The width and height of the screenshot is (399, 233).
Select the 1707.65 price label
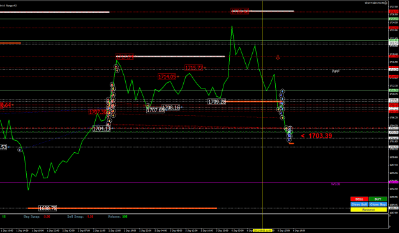[156, 110]
